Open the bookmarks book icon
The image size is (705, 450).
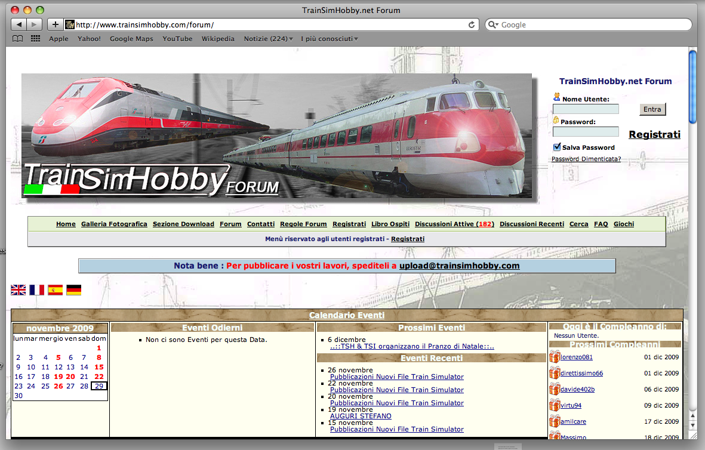pos(17,39)
